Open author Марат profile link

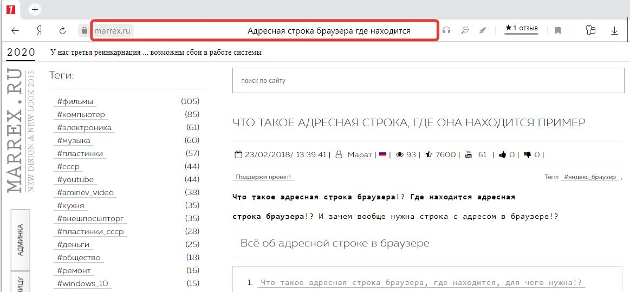(x=360, y=154)
